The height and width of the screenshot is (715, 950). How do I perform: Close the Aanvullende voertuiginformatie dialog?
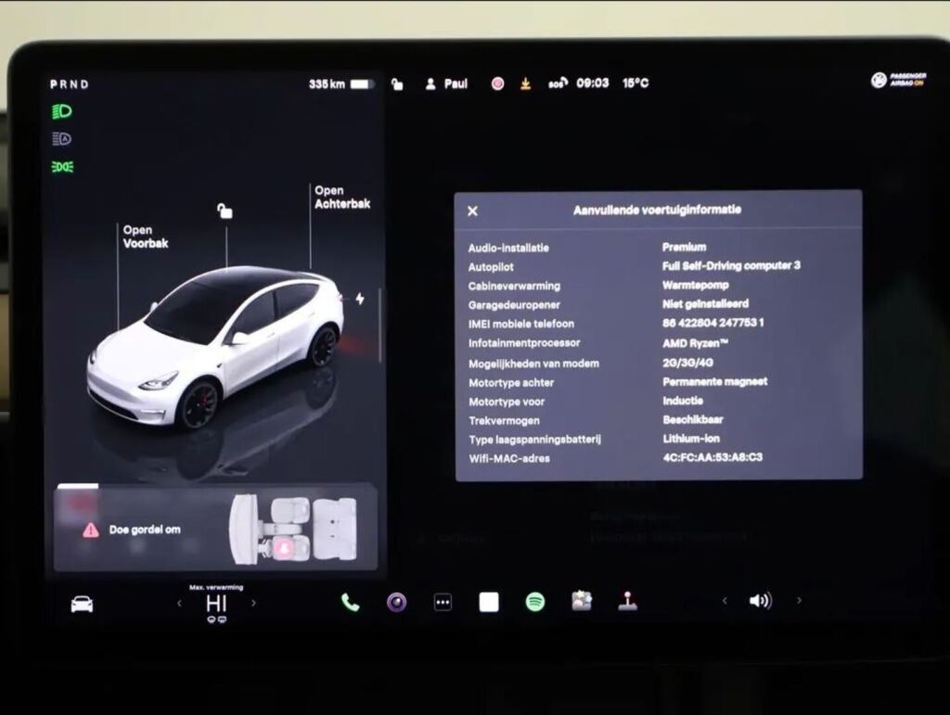coord(473,210)
